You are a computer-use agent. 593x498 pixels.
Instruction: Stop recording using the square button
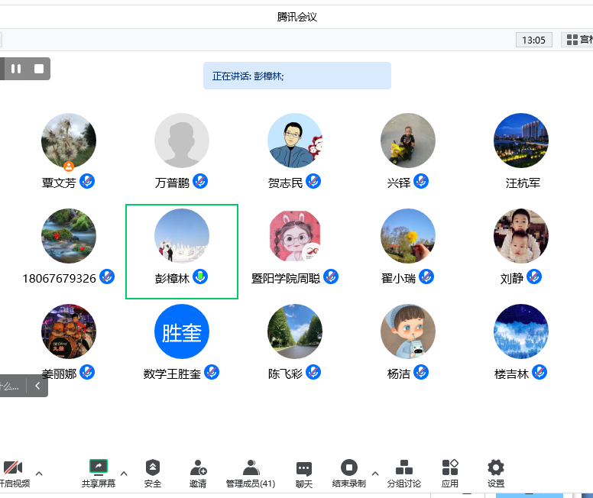[39, 69]
